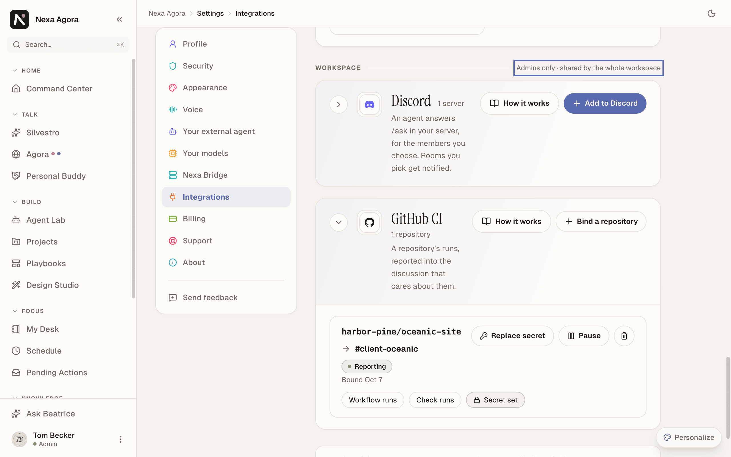The width and height of the screenshot is (731, 457).
Task: Select the Integrations settings tab
Action: [x=226, y=197]
